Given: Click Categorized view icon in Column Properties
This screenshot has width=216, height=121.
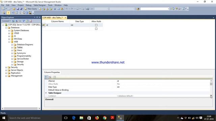Looking at the screenshot, I should click(x=46, y=77).
